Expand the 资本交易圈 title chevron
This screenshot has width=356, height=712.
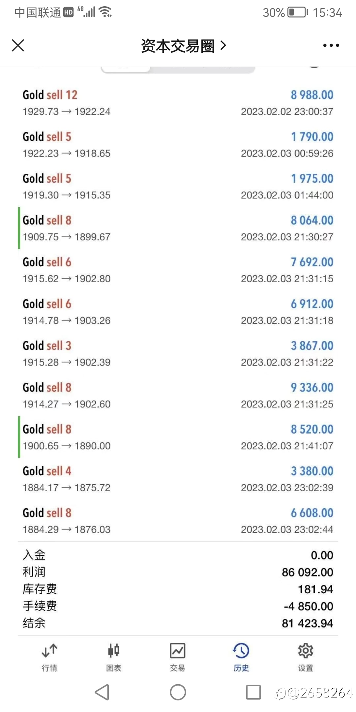coord(223,45)
